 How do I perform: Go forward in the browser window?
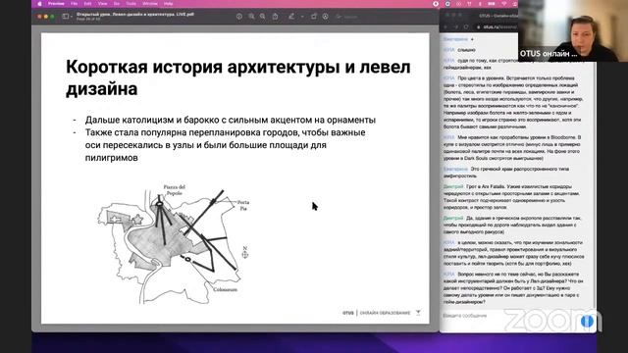point(455,26)
